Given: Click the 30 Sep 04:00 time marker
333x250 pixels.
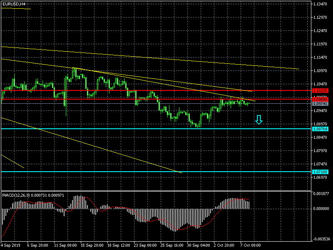Looking at the screenshot, I should [199, 245].
